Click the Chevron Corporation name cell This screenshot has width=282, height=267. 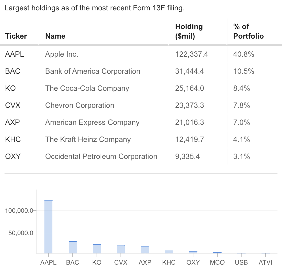click(80, 105)
